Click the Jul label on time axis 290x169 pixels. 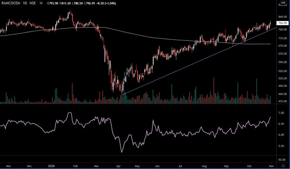pos(180,166)
